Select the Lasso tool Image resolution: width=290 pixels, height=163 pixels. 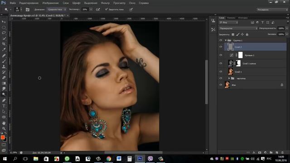[x=4, y=33]
